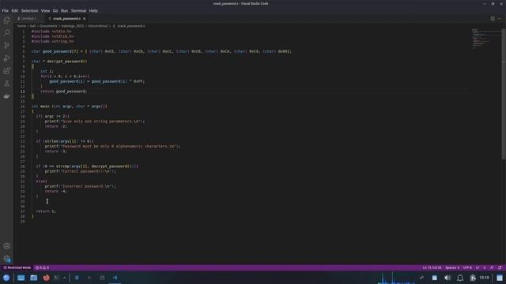Viewport: 506px width, 284px height.
Task: Click 'kali' breadcrumb segment
Action: (x=33, y=26)
